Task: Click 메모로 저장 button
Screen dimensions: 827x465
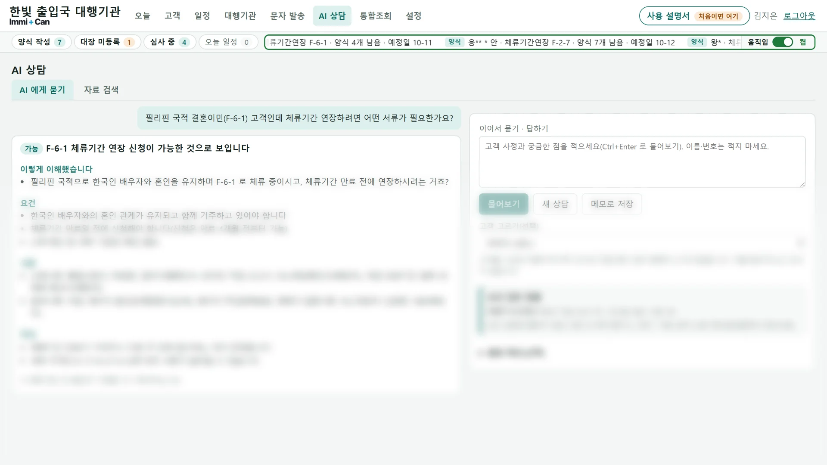Action: (612, 204)
